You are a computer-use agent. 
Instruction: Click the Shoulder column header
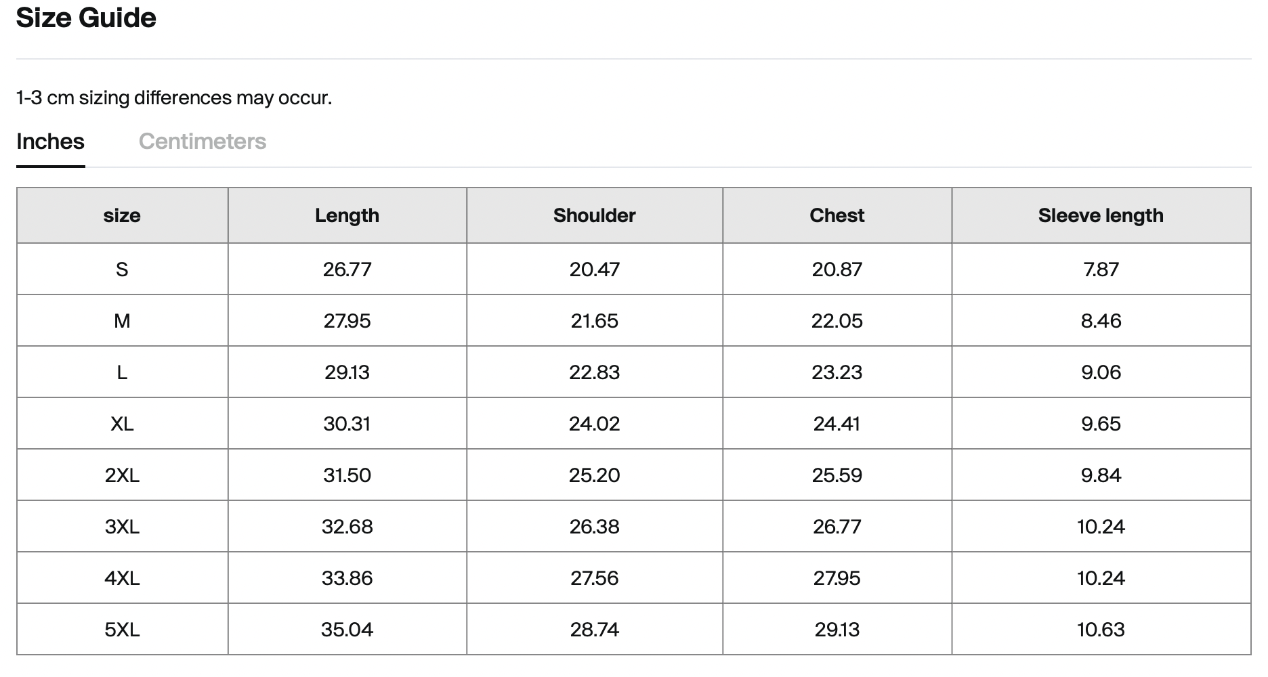595,215
